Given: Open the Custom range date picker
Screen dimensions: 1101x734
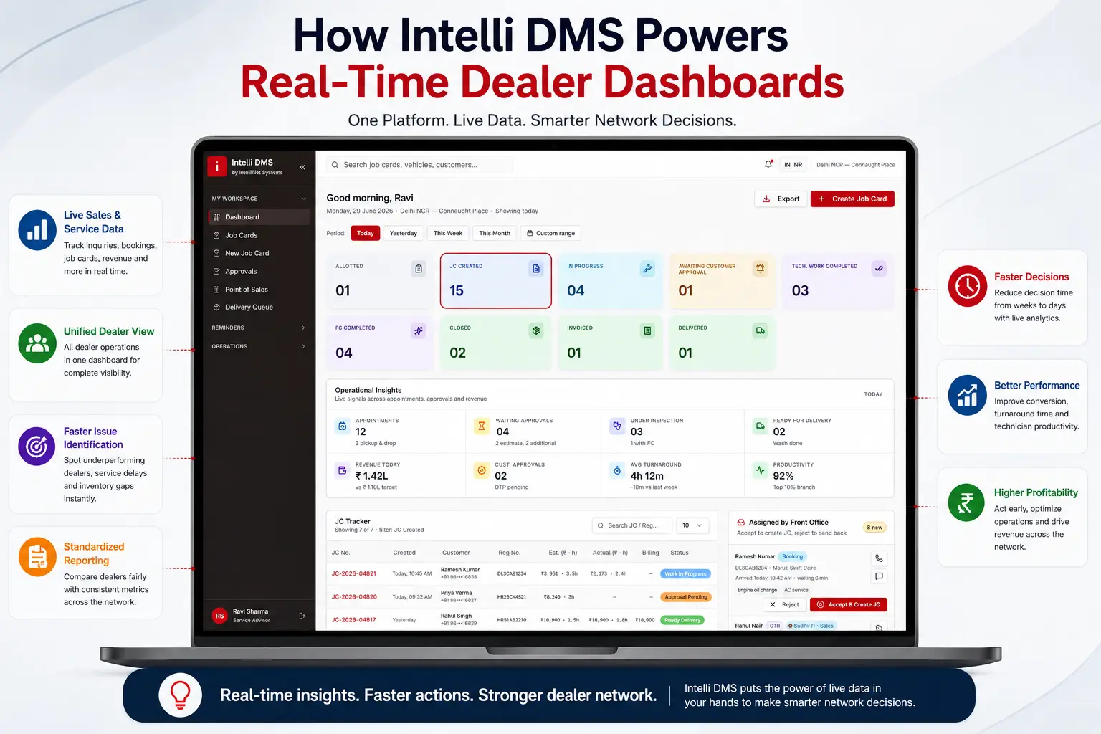Looking at the screenshot, I should (x=550, y=233).
